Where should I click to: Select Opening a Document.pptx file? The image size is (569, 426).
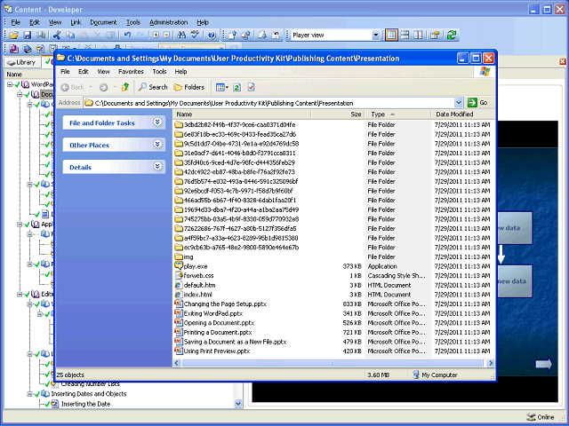point(219,323)
